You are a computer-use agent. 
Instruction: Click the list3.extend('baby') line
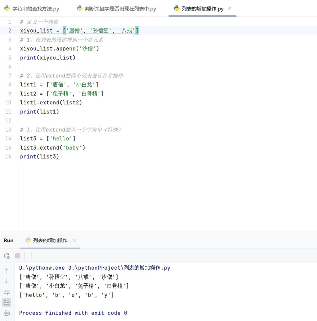[53, 148]
